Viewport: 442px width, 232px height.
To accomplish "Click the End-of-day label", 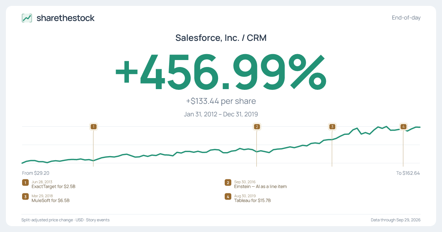I will click(406, 18).
